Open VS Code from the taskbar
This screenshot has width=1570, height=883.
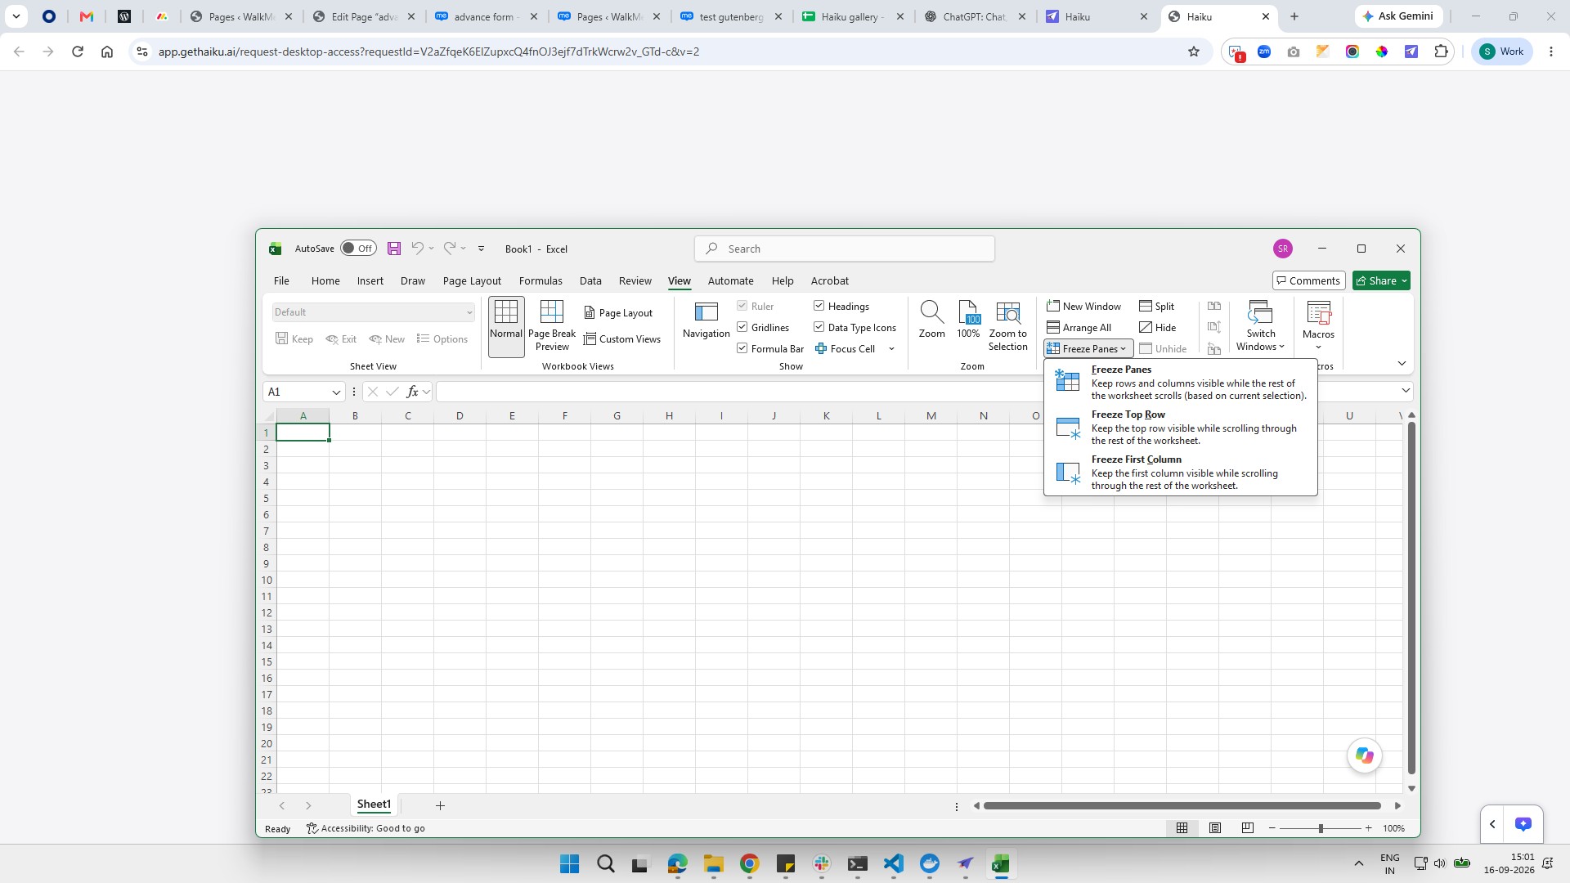[x=893, y=864]
